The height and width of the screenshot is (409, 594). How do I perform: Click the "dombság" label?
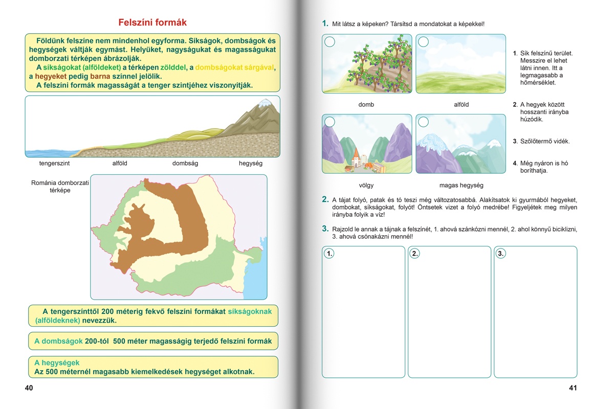[x=185, y=163]
